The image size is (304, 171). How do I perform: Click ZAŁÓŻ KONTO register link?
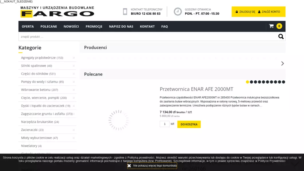click(x=269, y=12)
